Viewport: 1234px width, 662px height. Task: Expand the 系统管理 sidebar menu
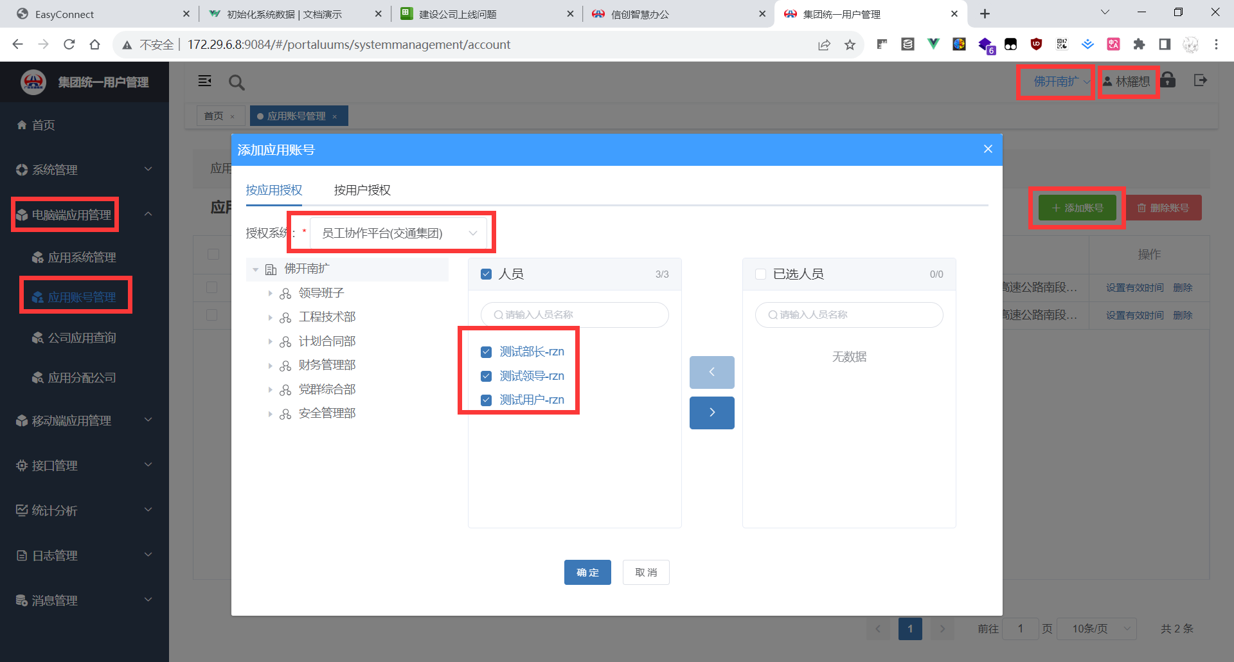84,170
